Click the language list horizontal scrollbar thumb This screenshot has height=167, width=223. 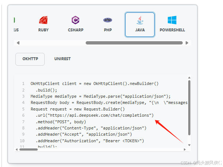click(x=134, y=43)
